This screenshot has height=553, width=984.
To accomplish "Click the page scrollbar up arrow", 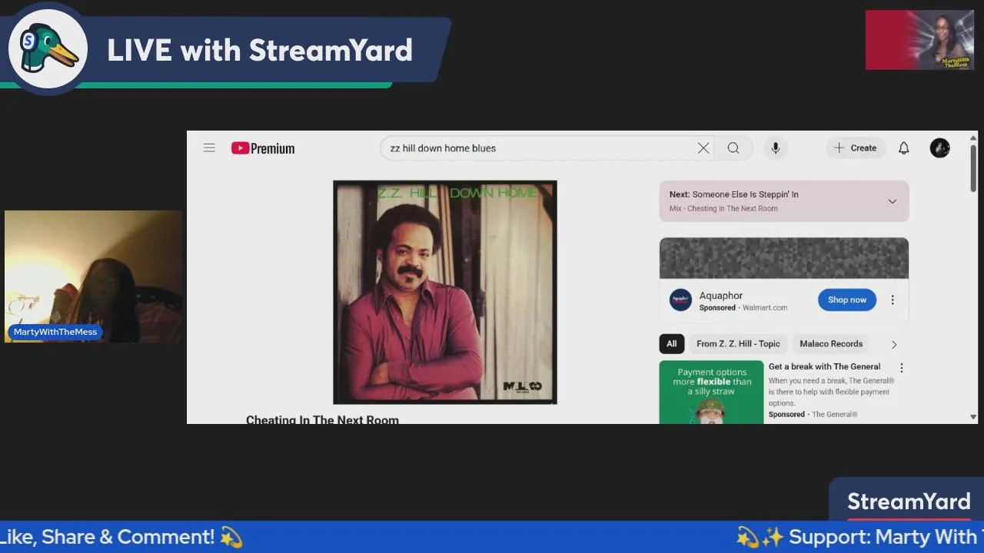I will pyautogui.click(x=973, y=137).
